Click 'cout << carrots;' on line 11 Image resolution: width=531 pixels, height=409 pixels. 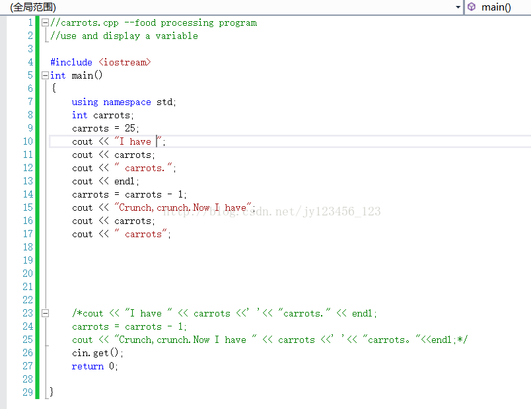114,155
